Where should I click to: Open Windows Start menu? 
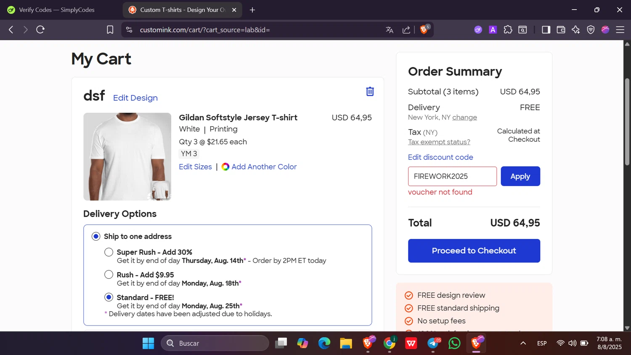coord(148,343)
